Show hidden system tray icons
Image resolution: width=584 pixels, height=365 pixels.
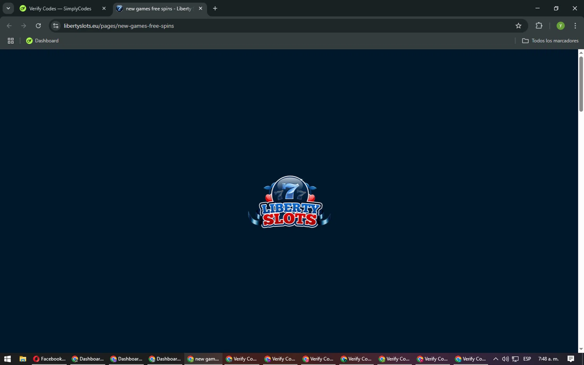coord(496,359)
